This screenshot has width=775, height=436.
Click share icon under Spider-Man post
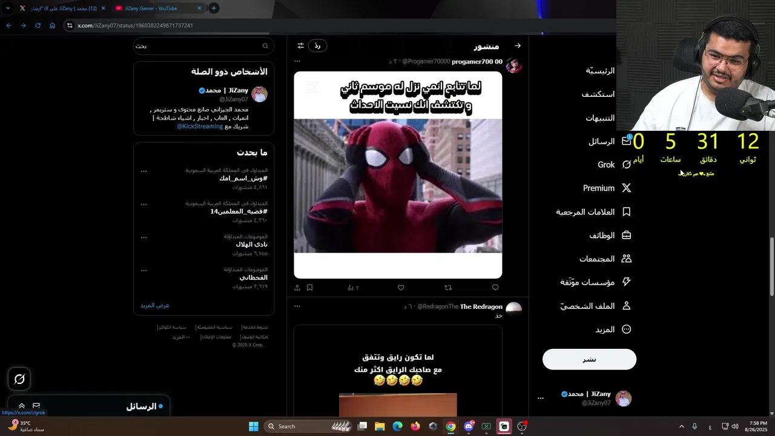click(297, 288)
